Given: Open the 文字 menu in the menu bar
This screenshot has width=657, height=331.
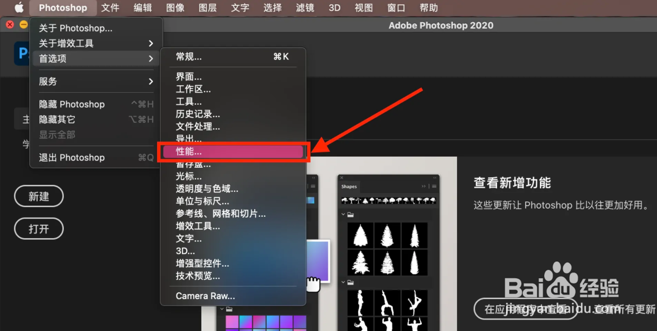Looking at the screenshot, I should point(240,8).
